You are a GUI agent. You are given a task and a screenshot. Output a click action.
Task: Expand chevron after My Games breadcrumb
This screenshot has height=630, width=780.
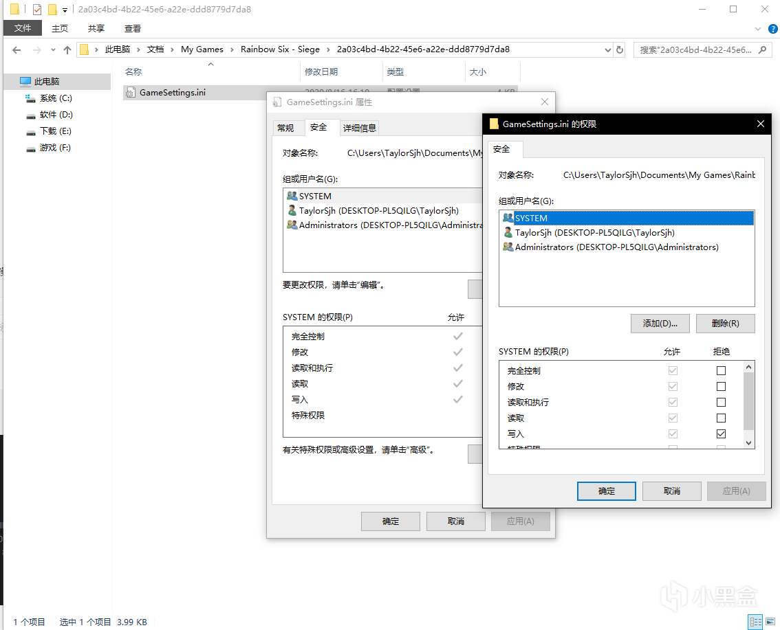(232, 49)
